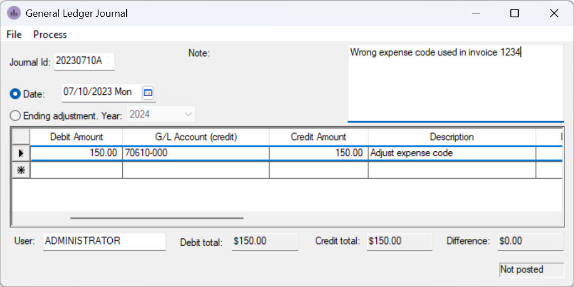Click the Debit Amount column header
This screenshot has height=287, width=574.
click(76, 137)
